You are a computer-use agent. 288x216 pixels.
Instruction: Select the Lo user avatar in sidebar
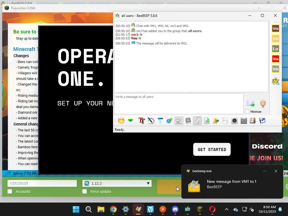pyautogui.click(x=276, y=49)
